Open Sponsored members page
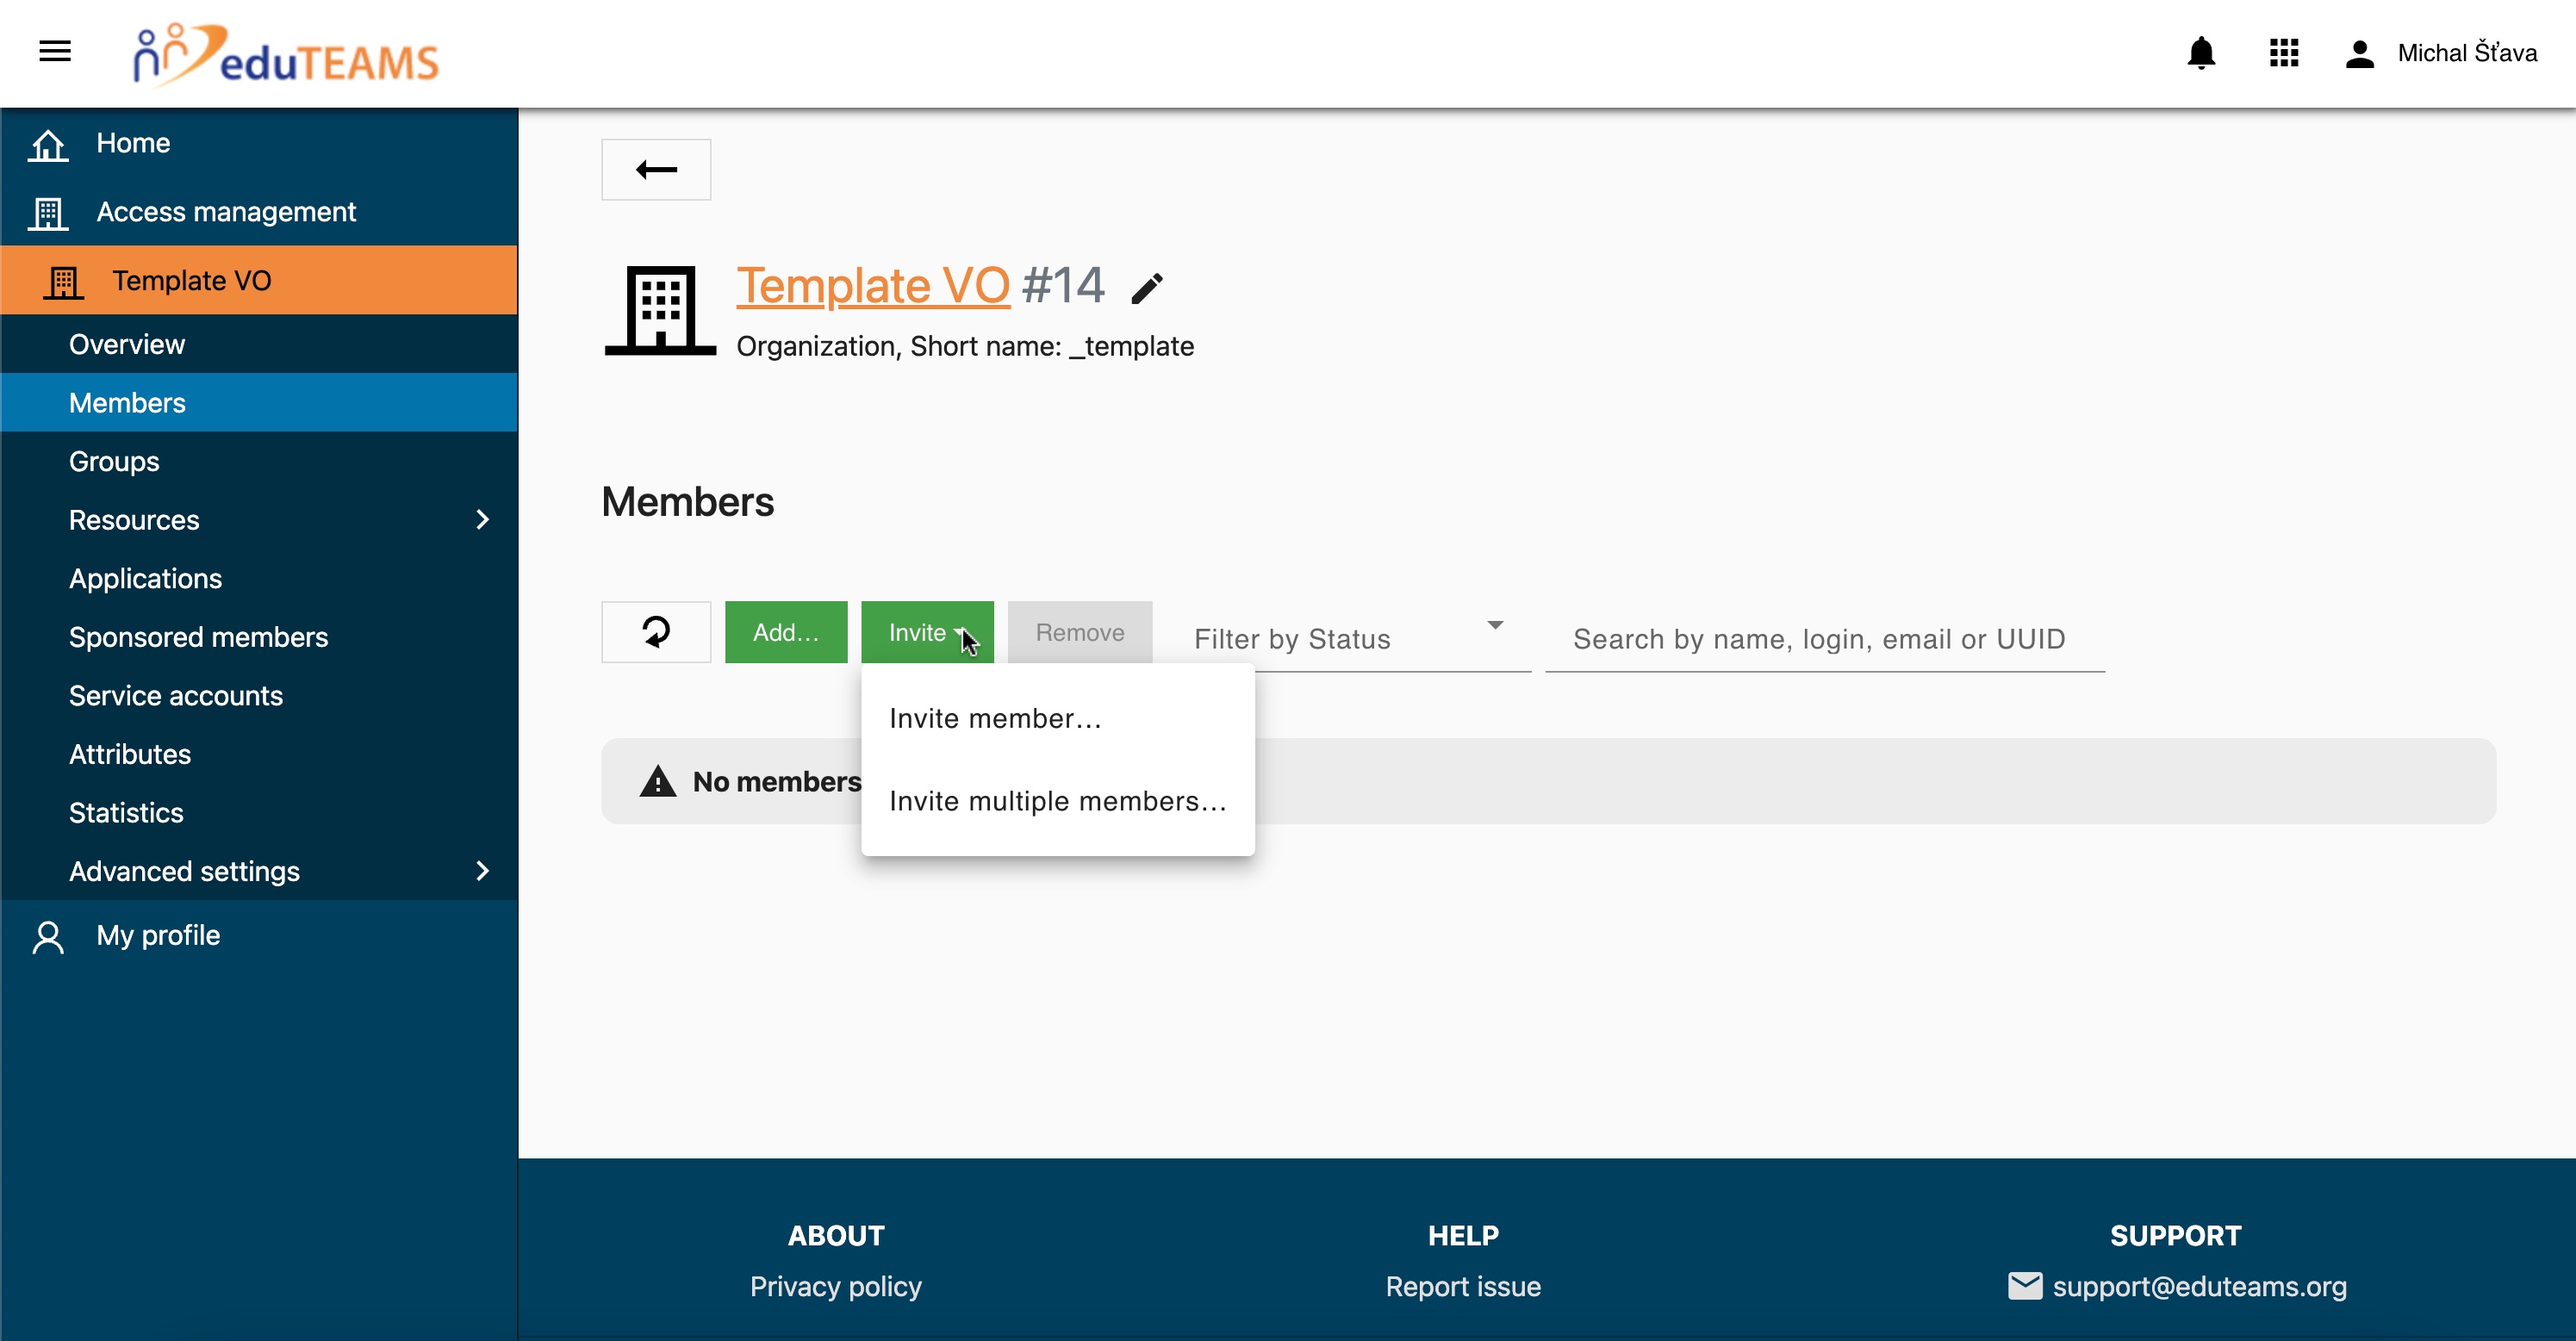This screenshot has height=1341, width=2576. coord(259,637)
